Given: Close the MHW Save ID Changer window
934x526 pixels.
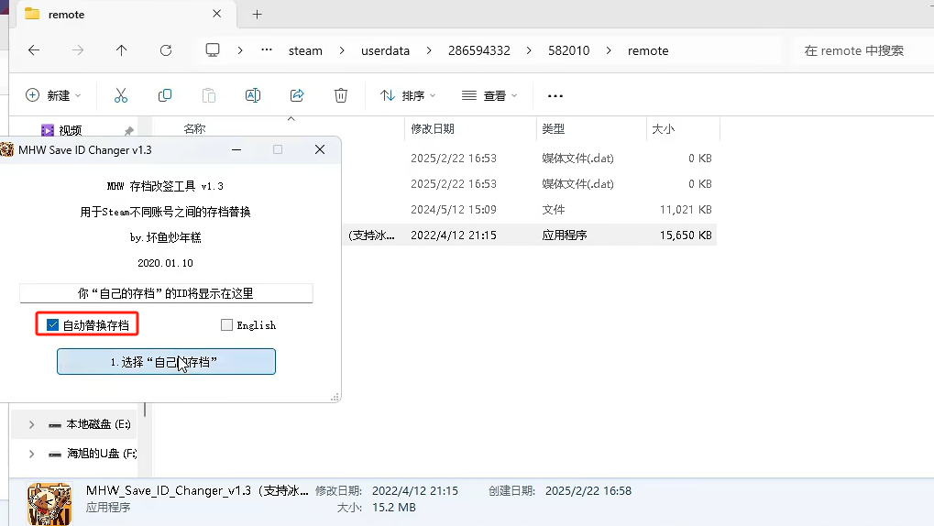Looking at the screenshot, I should (320, 149).
